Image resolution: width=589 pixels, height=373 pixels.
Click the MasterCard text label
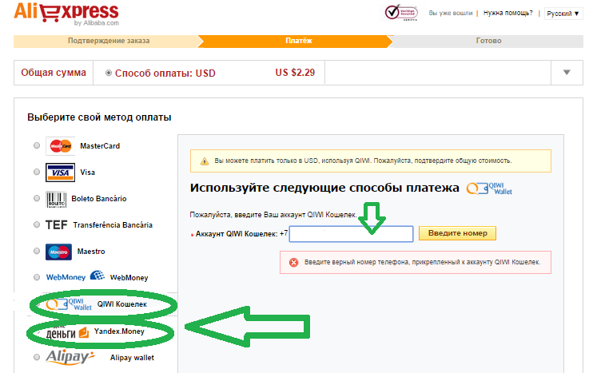100,146
